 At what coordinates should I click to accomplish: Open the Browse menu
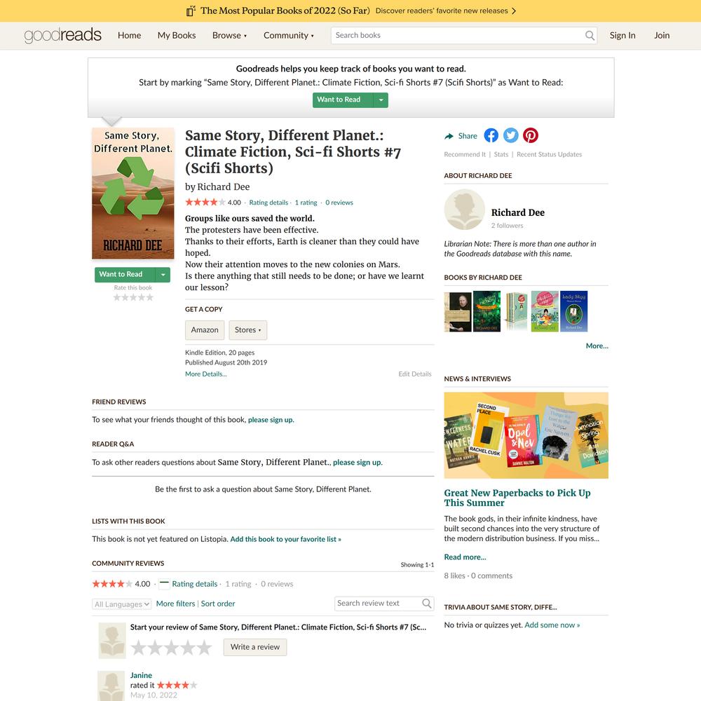pyautogui.click(x=229, y=35)
